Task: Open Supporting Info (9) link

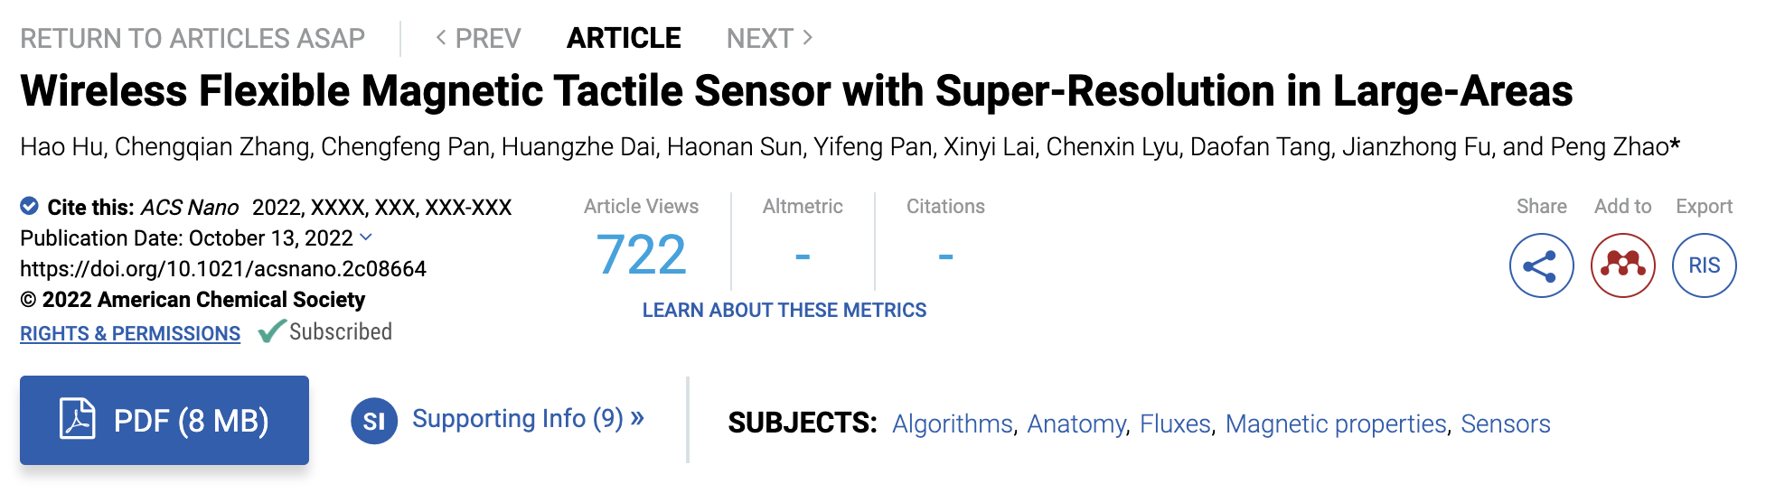Action: pyautogui.click(x=528, y=419)
